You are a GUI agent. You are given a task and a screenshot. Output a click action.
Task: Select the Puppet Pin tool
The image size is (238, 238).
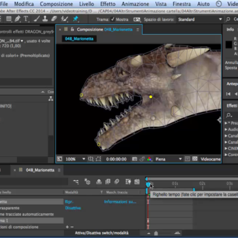coord(75,19)
